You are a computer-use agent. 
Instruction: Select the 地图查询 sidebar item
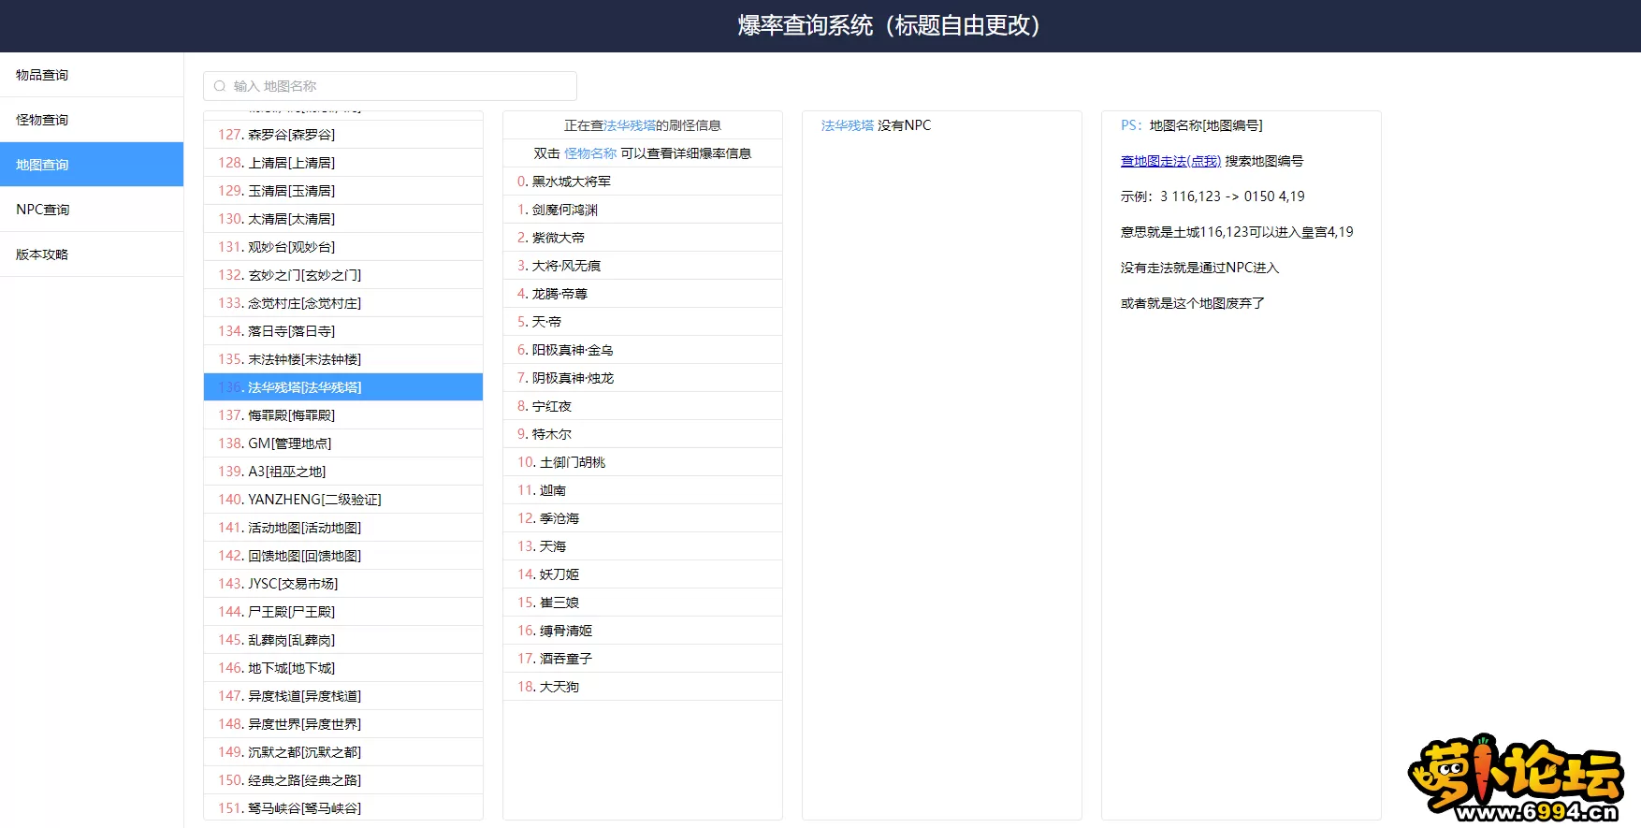point(92,165)
